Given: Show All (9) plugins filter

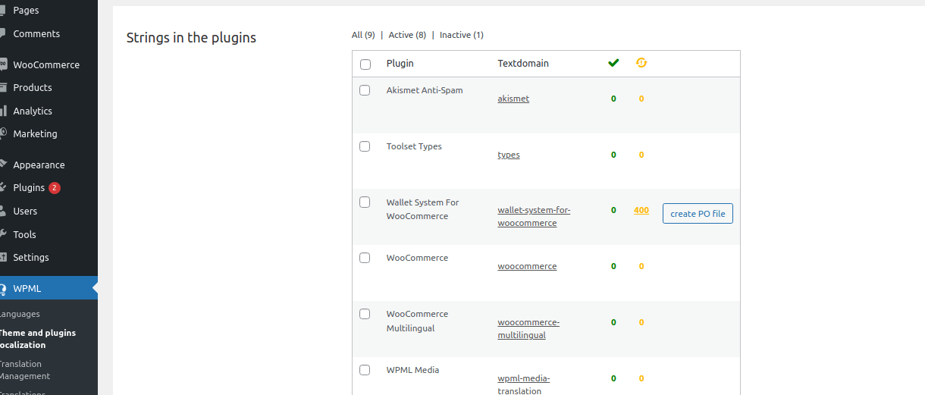Looking at the screenshot, I should (x=363, y=35).
